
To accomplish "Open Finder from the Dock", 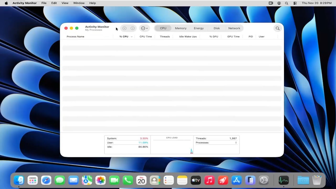I will point(19,180).
